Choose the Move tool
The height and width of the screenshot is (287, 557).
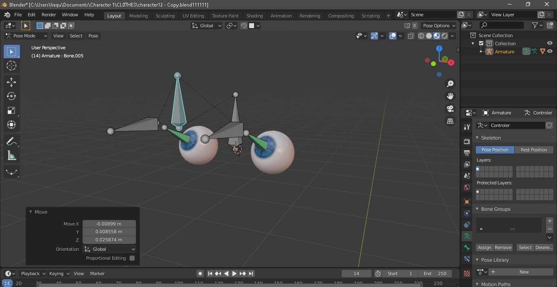pyautogui.click(x=11, y=82)
